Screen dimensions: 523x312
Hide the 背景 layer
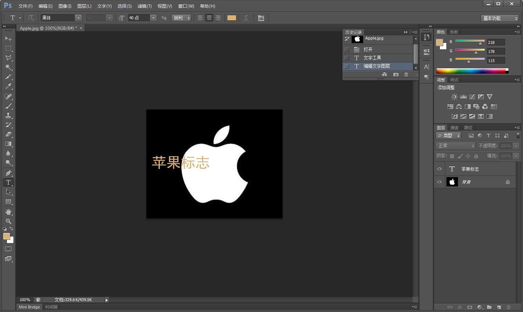[439, 182]
